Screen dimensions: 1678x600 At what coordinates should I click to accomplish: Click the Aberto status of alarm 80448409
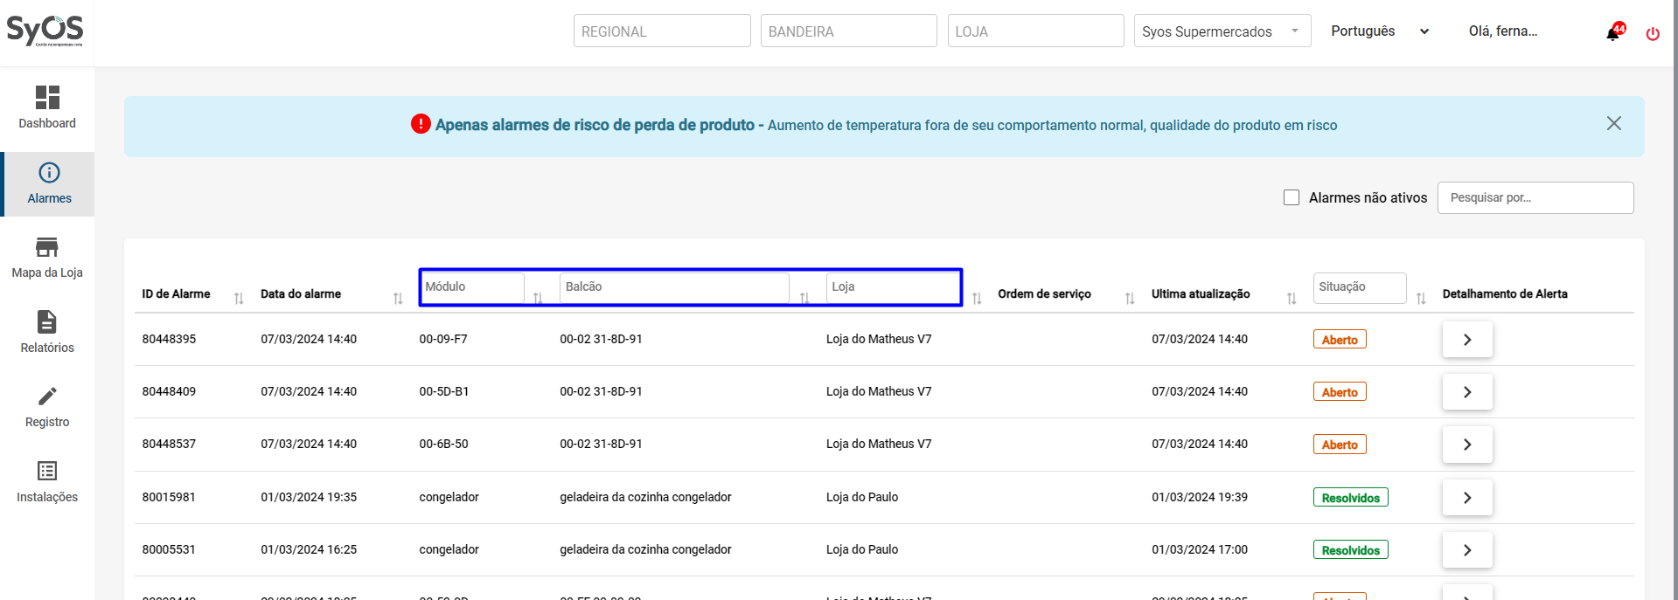tap(1339, 392)
